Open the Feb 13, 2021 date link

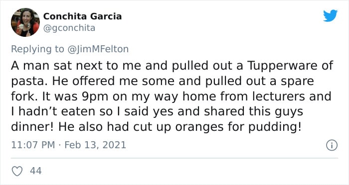[x=95, y=145]
